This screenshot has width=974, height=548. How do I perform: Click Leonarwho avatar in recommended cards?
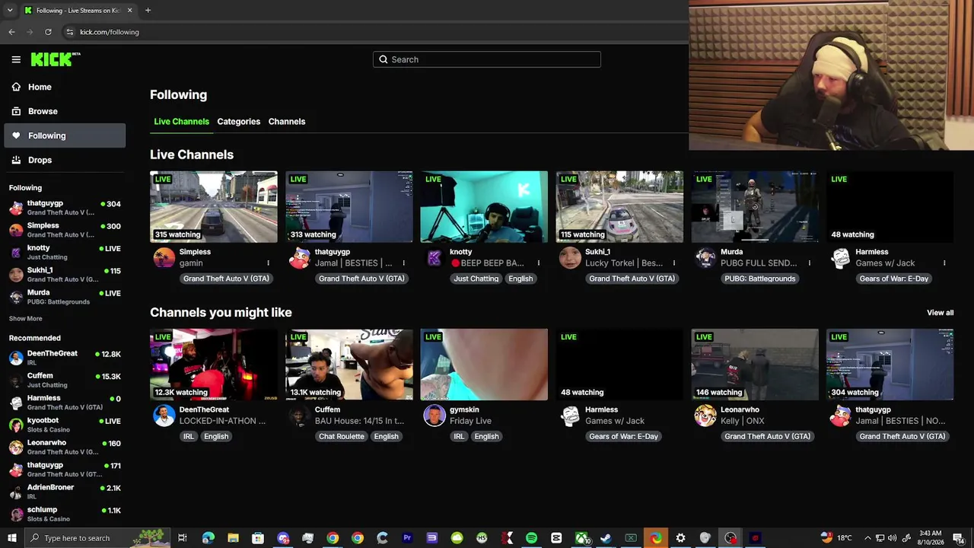[705, 416]
